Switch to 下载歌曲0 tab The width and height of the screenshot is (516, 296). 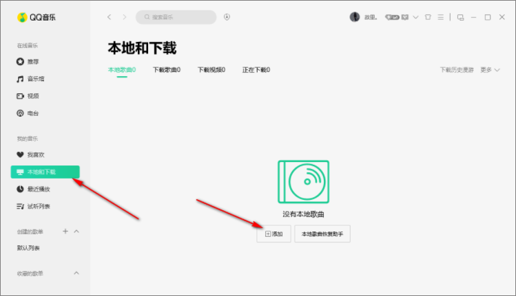(167, 69)
